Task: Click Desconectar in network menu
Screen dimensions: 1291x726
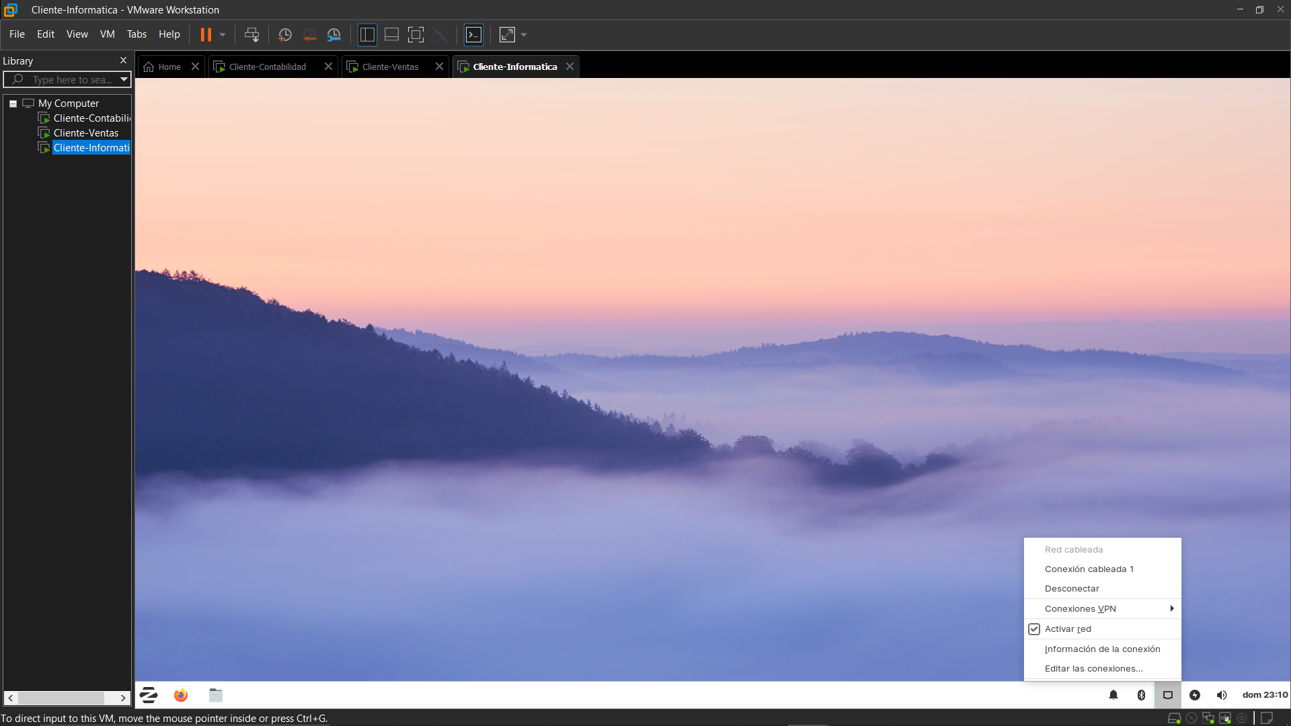Action: pos(1072,589)
